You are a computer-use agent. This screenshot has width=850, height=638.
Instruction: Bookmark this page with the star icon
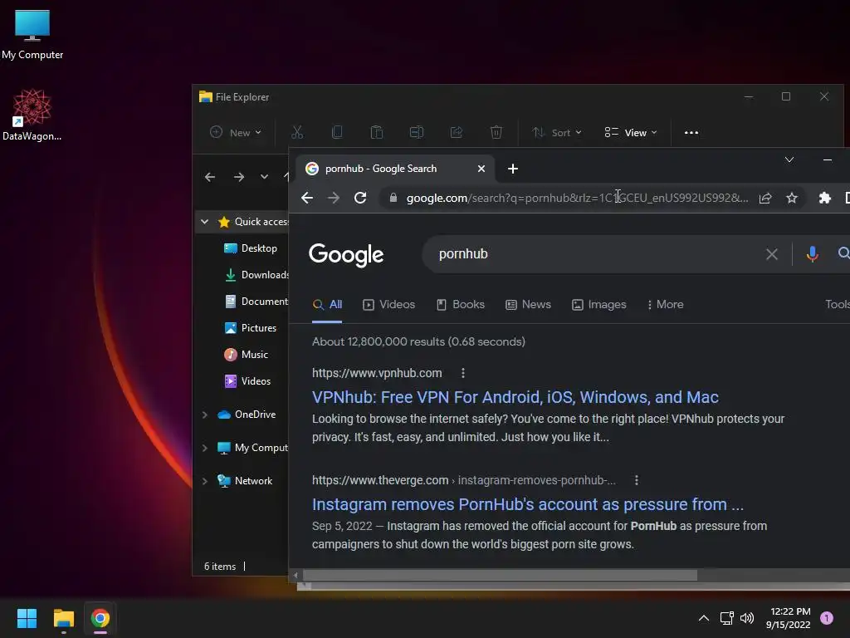click(792, 198)
